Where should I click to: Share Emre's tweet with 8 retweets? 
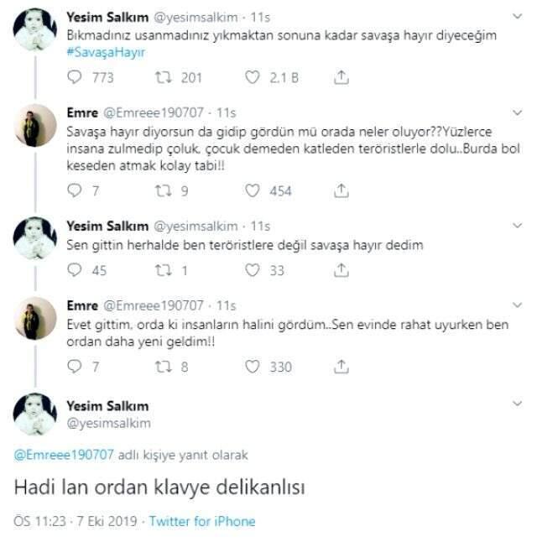point(341,367)
